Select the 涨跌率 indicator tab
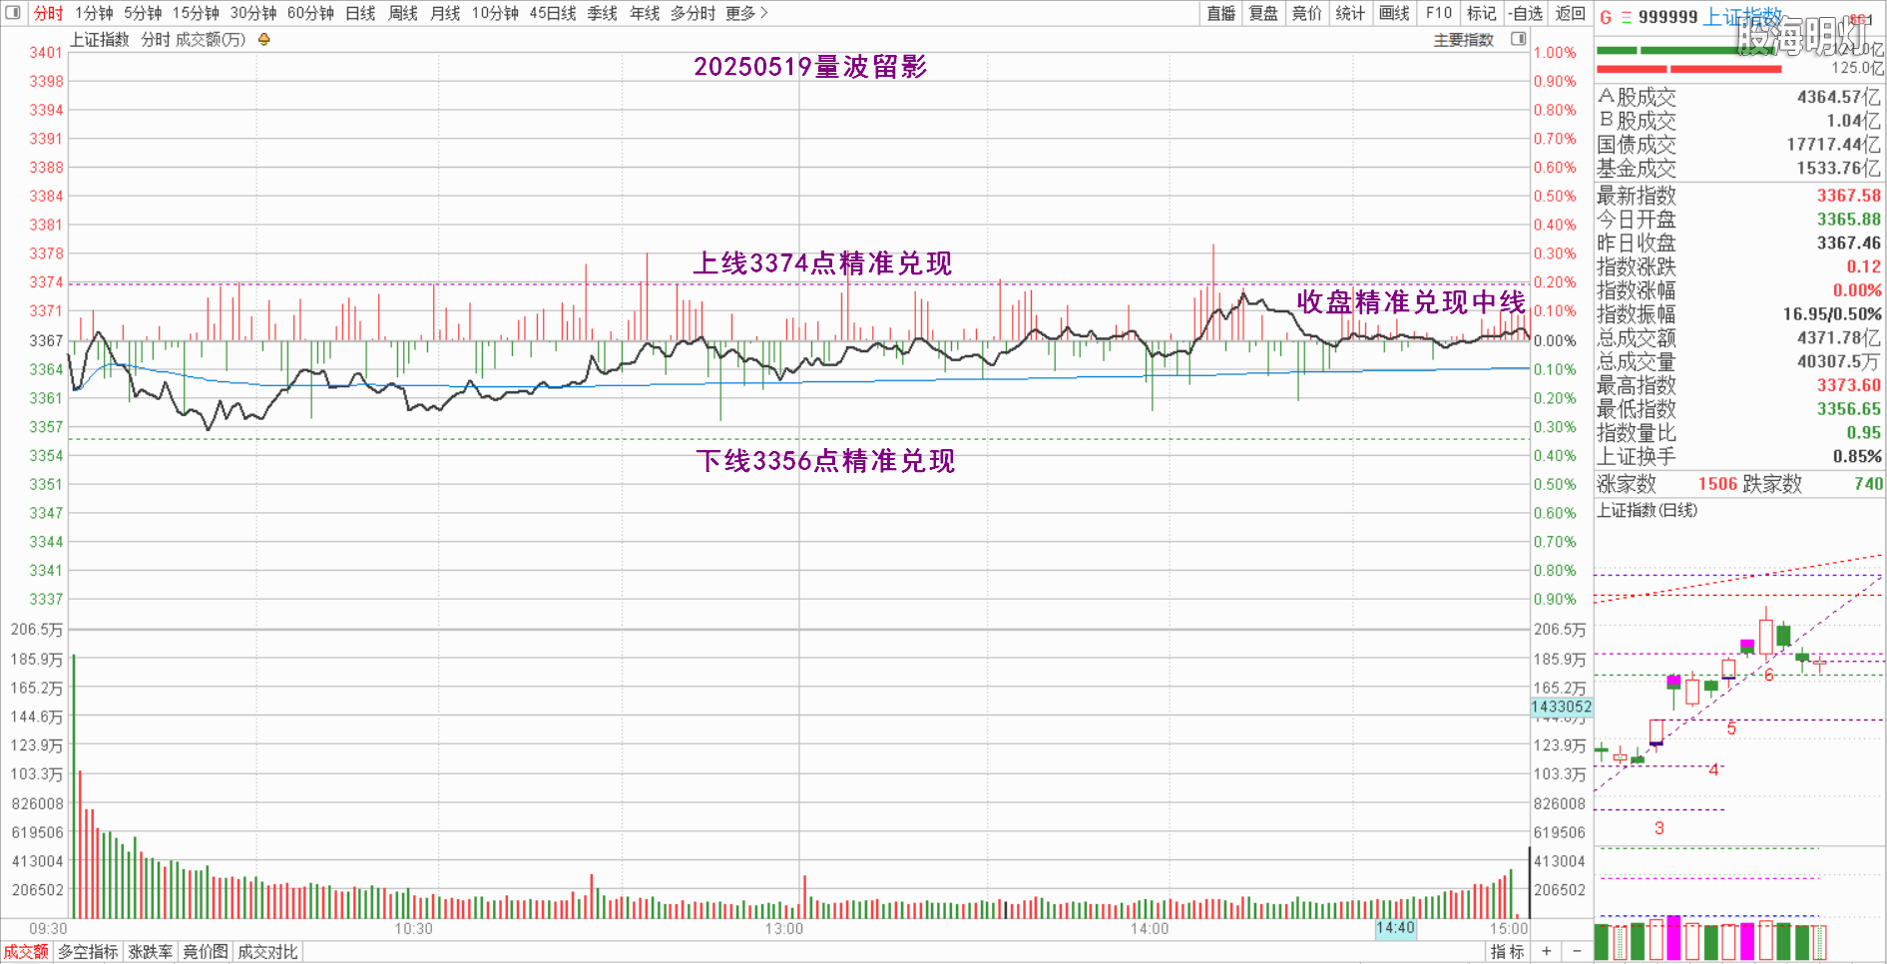This screenshot has width=1887, height=964. pyautogui.click(x=151, y=952)
